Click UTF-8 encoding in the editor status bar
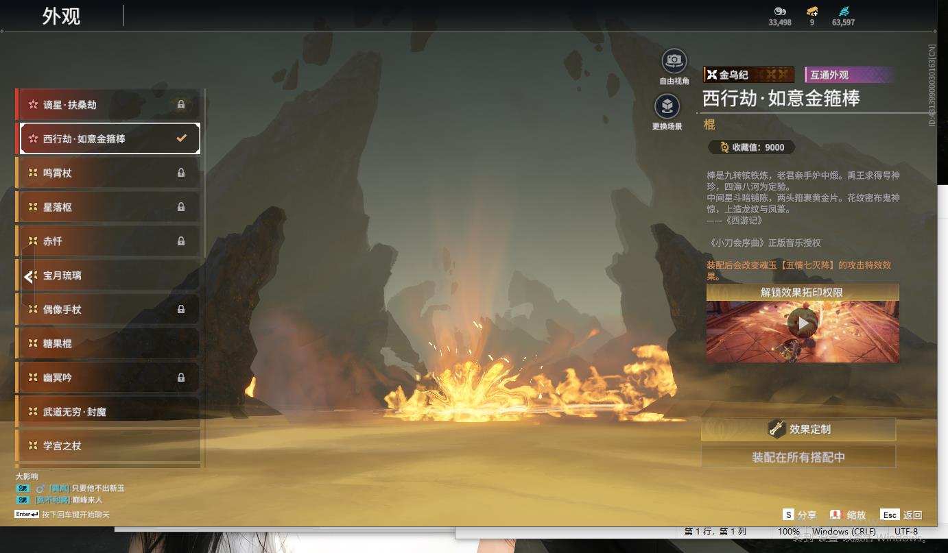The width and height of the screenshot is (948, 553). click(x=906, y=532)
